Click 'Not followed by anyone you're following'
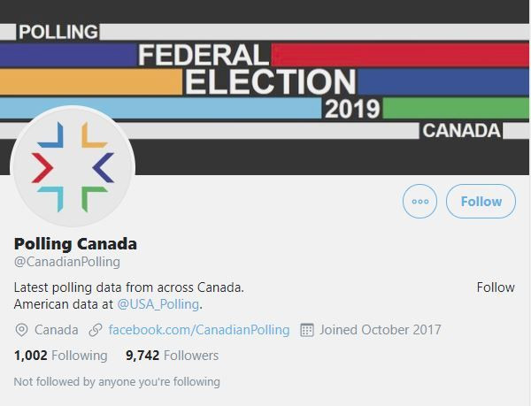Image resolution: width=531 pixels, height=406 pixels. (x=117, y=382)
